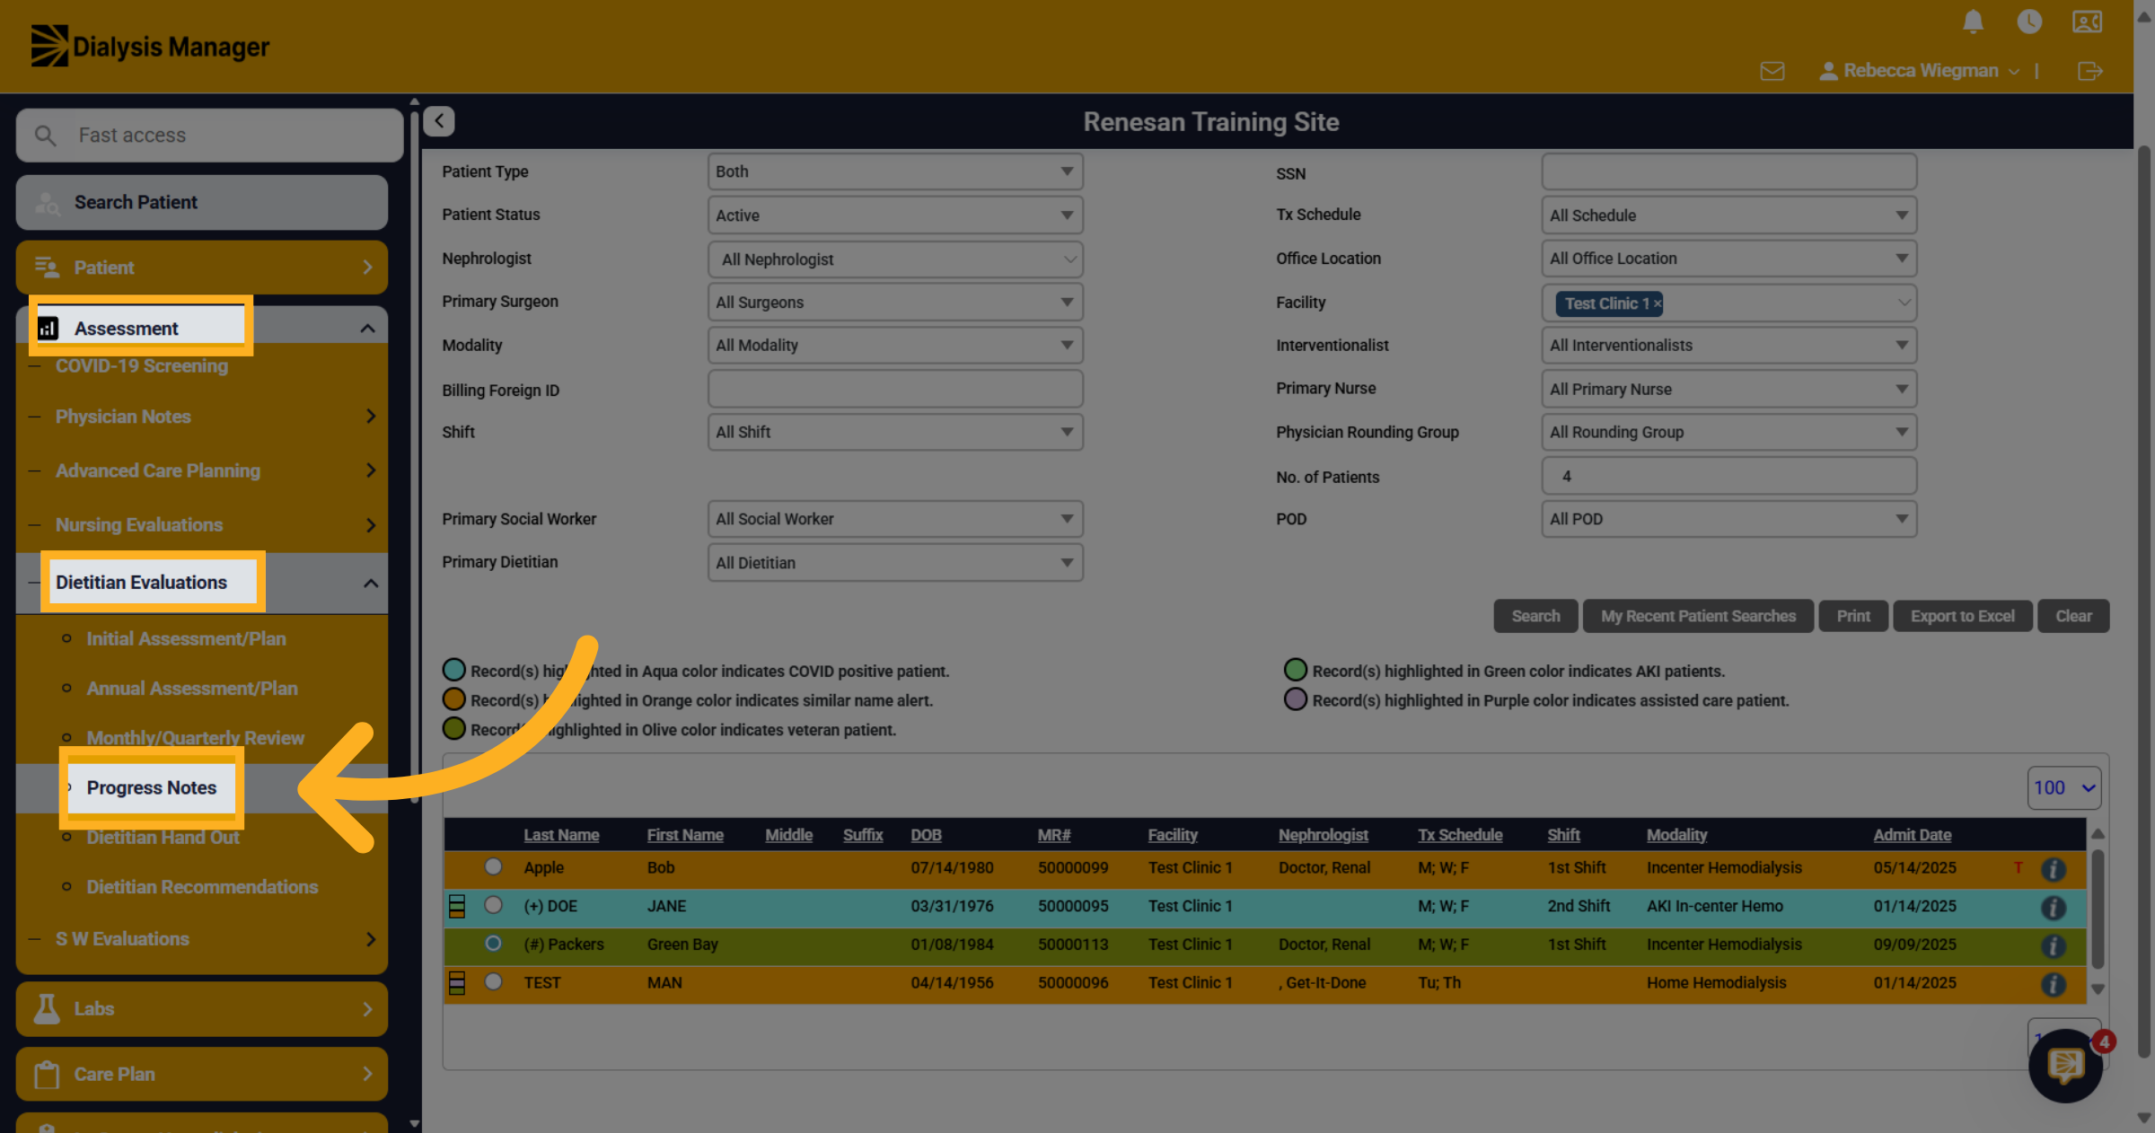The width and height of the screenshot is (2155, 1133).
Task: Open the row menu icon for JANE DOE
Action: 457,907
